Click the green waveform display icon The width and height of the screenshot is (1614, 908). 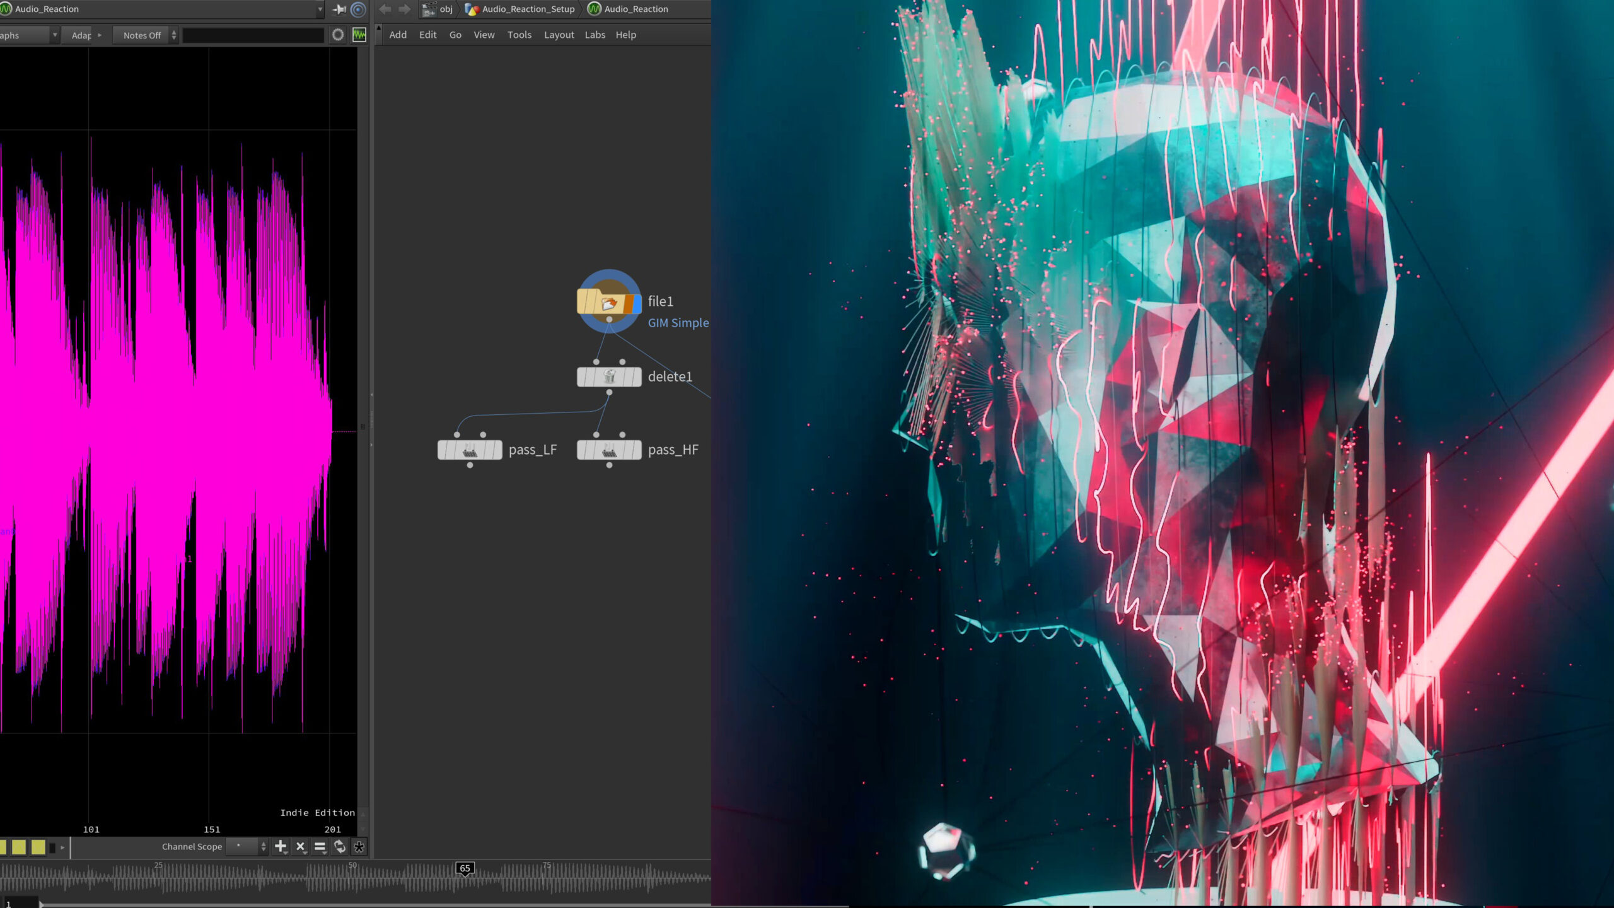[x=359, y=35]
